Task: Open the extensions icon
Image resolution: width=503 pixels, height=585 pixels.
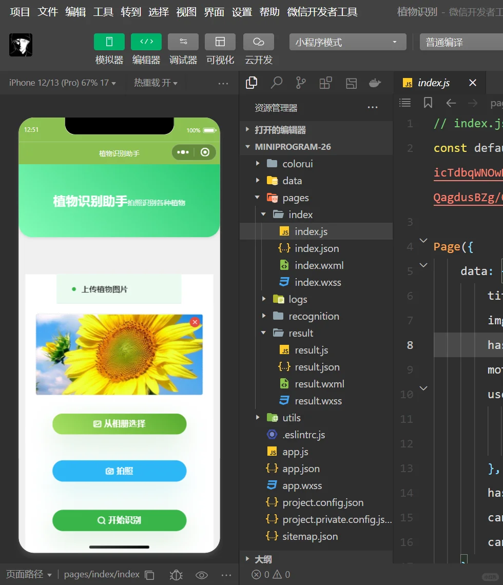Action: [x=325, y=83]
